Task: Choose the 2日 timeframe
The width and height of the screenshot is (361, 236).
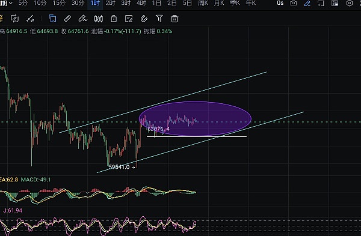Action: tap(172, 3)
